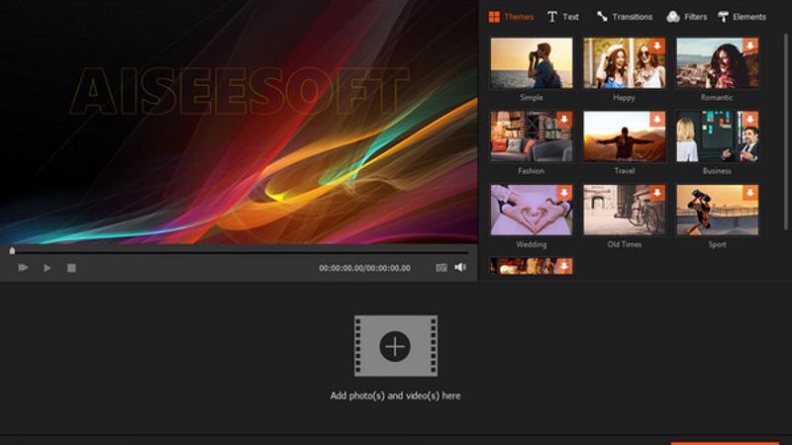Select the Business theme thumbnail
The height and width of the screenshot is (445, 792).
click(x=717, y=136)
